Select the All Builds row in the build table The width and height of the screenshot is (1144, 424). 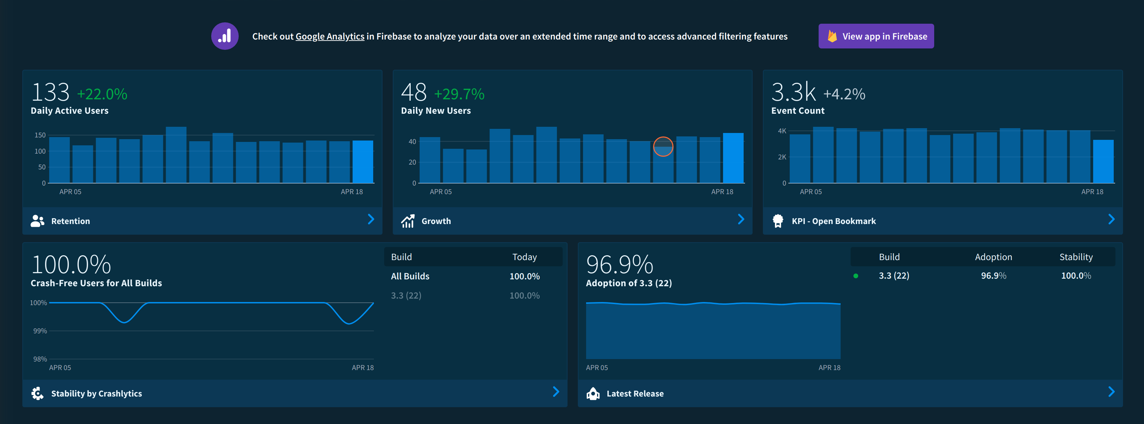click(x=410, y=276)
